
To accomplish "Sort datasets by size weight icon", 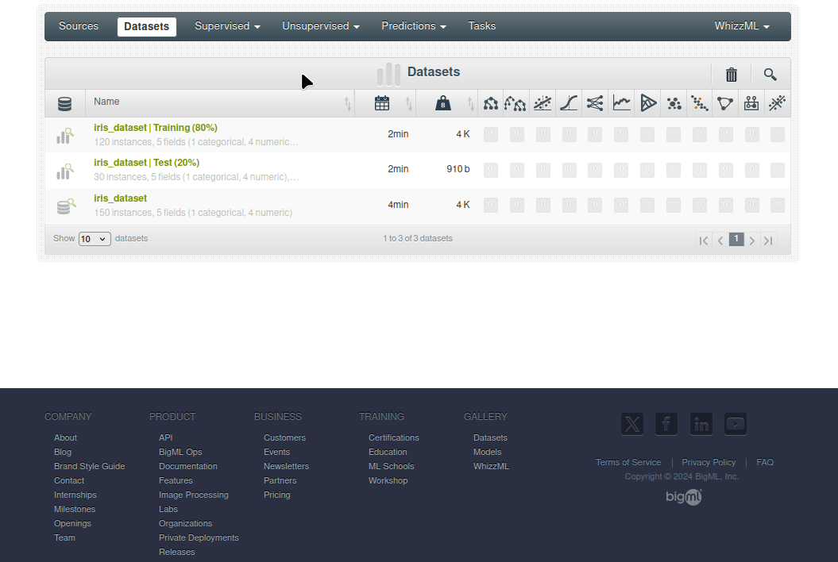I will coord(443,103).
